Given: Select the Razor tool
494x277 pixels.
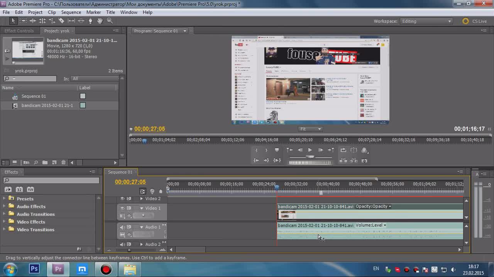Looking at the screenshot, I should click(62, 21).
